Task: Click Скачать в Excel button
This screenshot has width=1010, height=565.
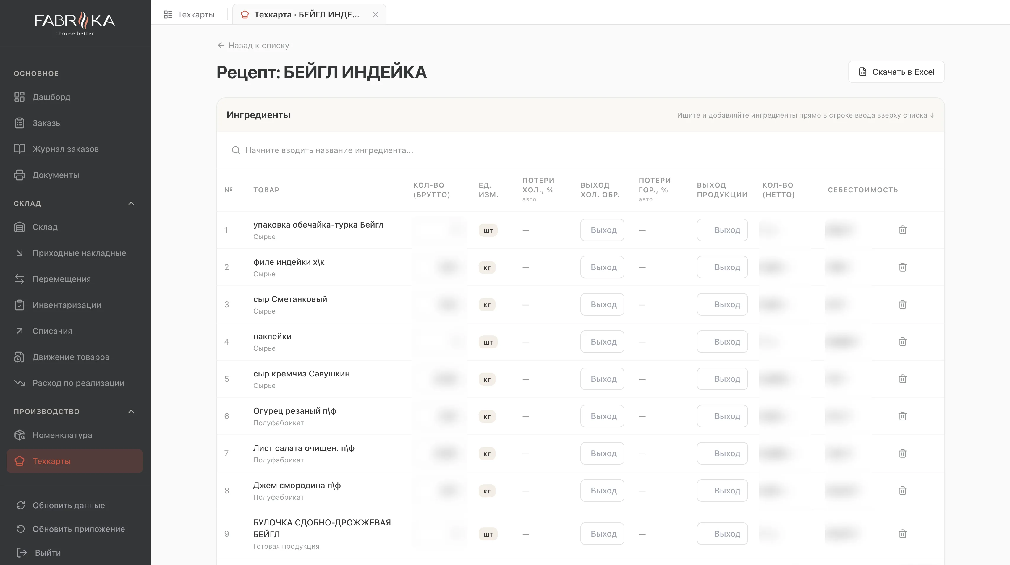Action: coord(896,72)
